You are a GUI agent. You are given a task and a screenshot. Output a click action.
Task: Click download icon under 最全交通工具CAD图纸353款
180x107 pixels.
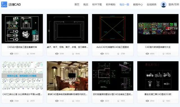[x=163, y=101]
